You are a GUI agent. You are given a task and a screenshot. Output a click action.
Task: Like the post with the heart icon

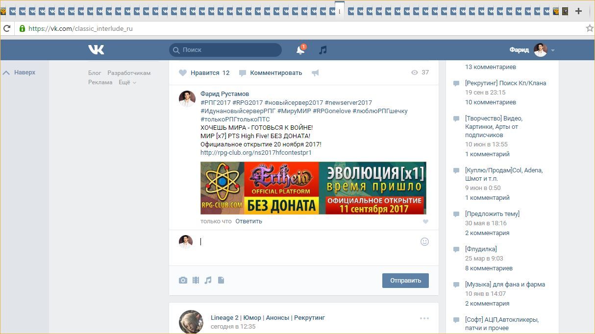click(x=183, y=73)
